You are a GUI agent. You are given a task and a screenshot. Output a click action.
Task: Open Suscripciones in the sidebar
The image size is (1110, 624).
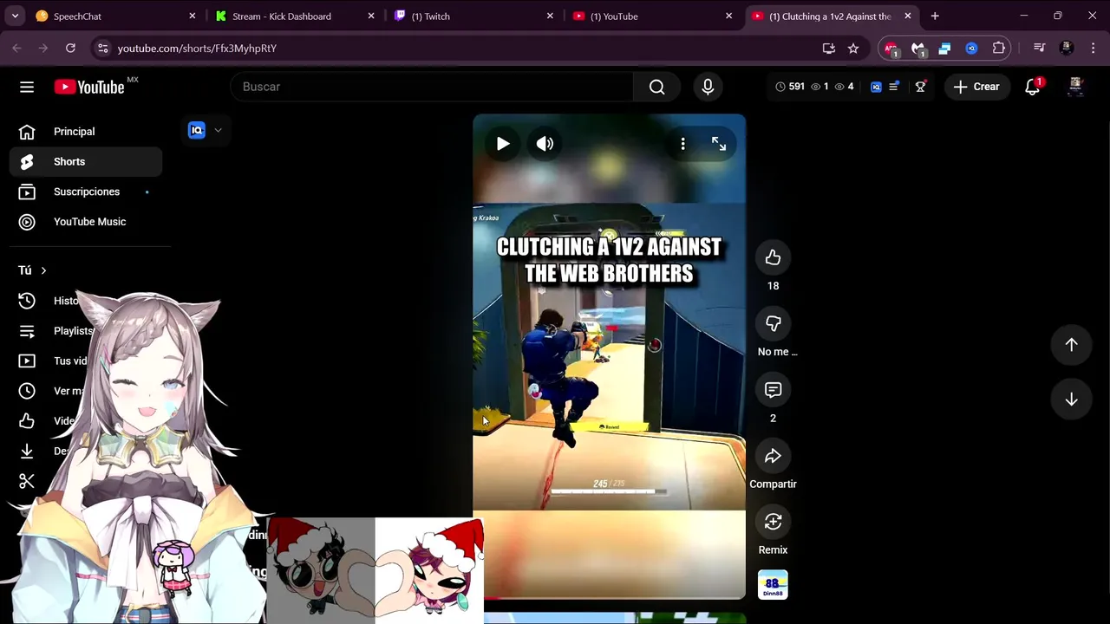click(86, 192)
